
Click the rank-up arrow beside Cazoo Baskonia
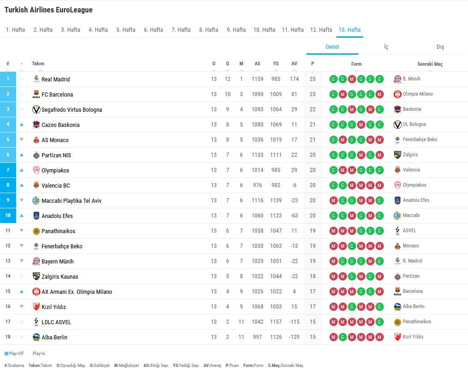(22, 125)
